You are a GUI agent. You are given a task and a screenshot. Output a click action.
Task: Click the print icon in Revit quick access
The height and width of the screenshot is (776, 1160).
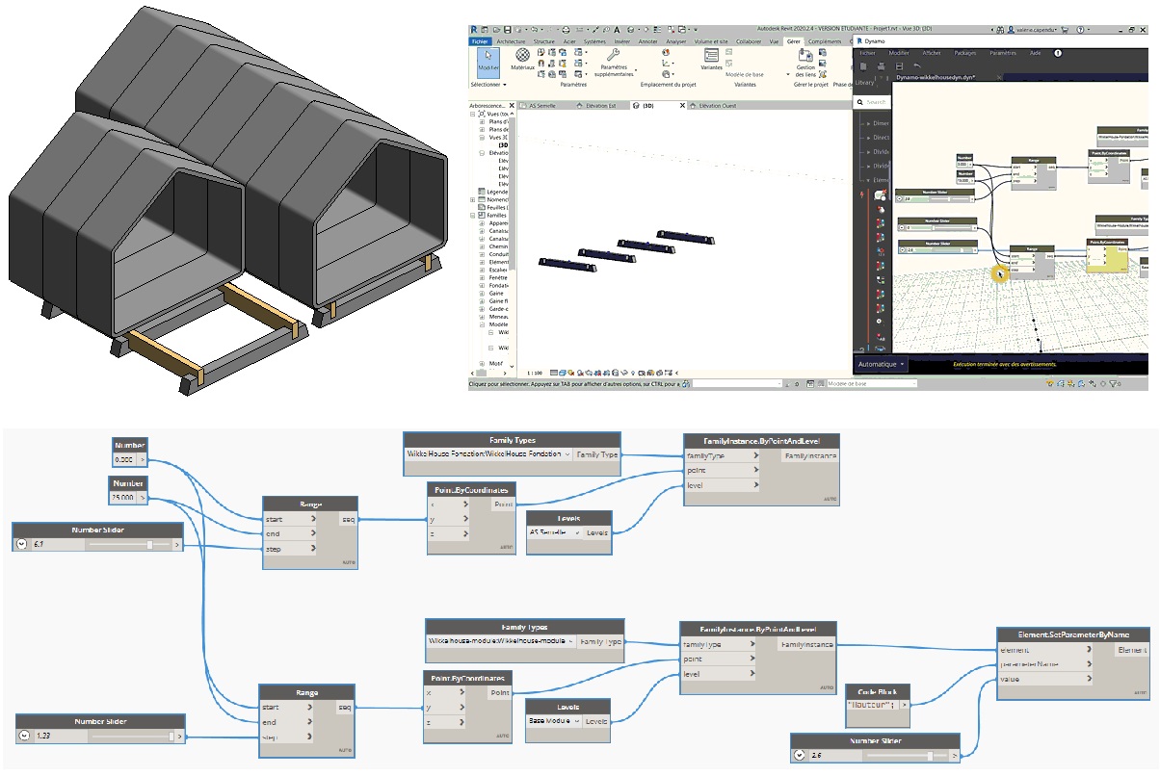pos(566,31)
